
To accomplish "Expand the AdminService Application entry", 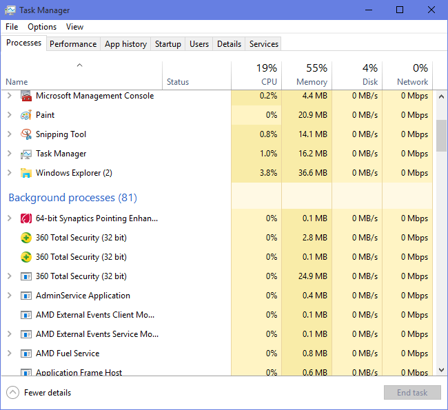I will (x=9, y=296).
